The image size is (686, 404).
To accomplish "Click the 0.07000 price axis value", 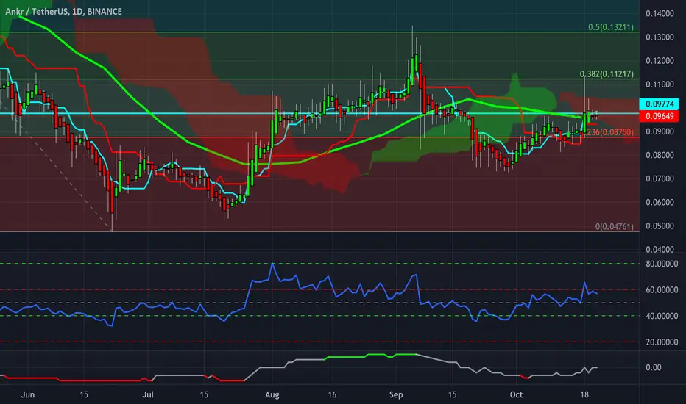I will (660, 178).
